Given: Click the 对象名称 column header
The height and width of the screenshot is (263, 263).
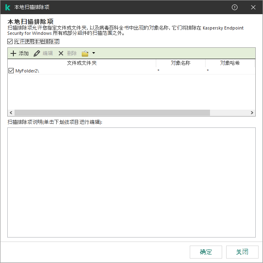Looking at the screenshot, I should pyautogui.click(x=180, y=63).
